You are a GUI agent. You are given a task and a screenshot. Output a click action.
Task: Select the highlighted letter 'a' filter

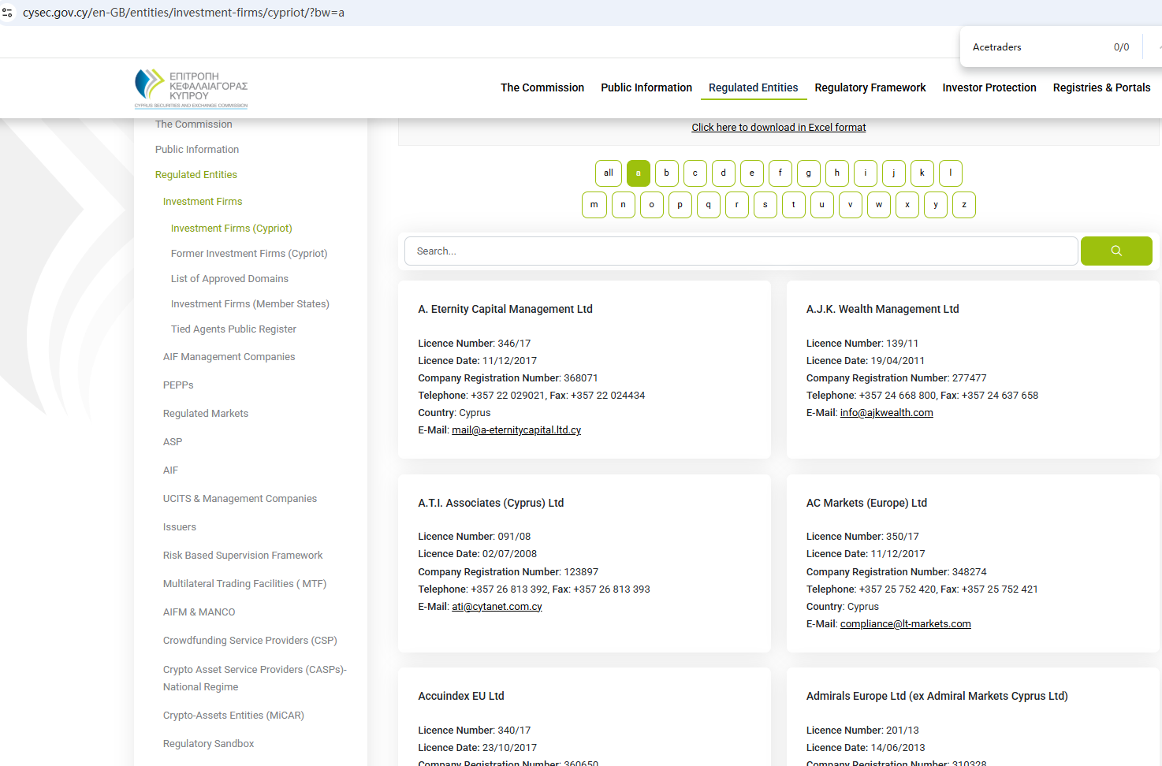pos(638,173)
